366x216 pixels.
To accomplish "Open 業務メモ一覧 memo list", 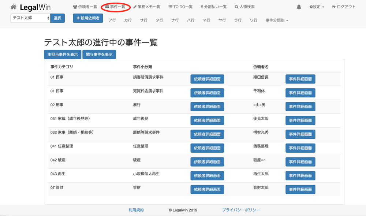I will click(x=147, y=7).
